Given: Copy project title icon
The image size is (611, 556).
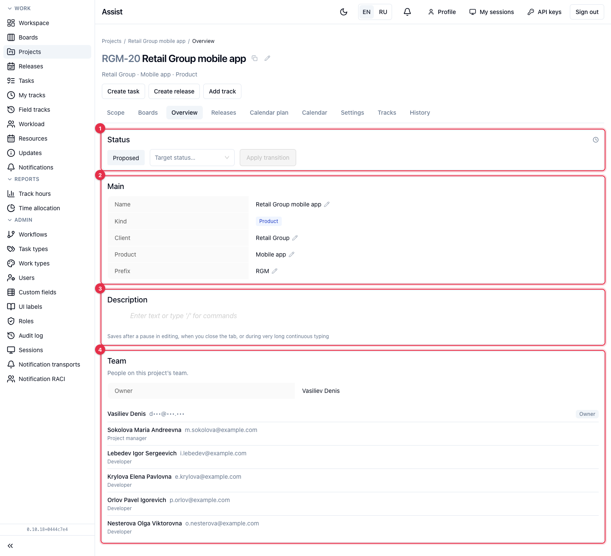Looking at the screenshot, I should click(255, 58).
